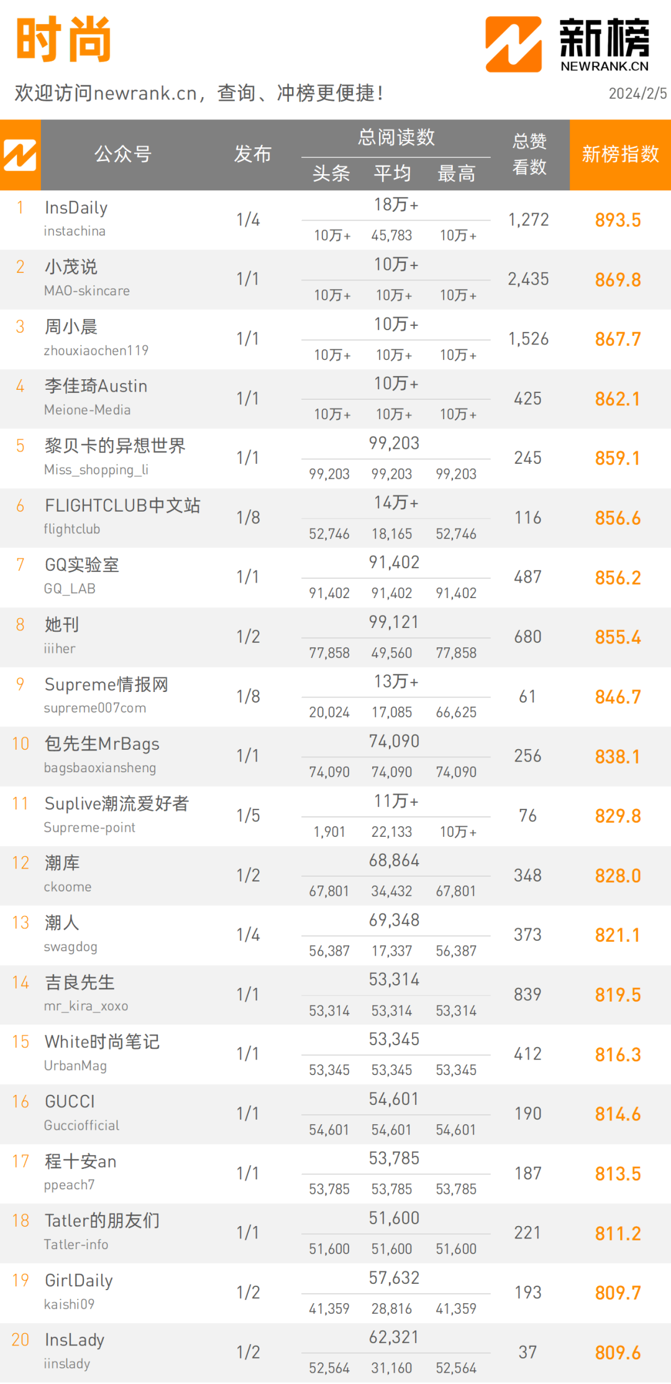
Task: Click the large orange Newrank logo icon
Action: click(x=513, y=44)
